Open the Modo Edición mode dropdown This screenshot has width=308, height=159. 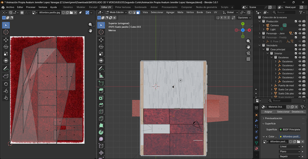pos(116,13)
